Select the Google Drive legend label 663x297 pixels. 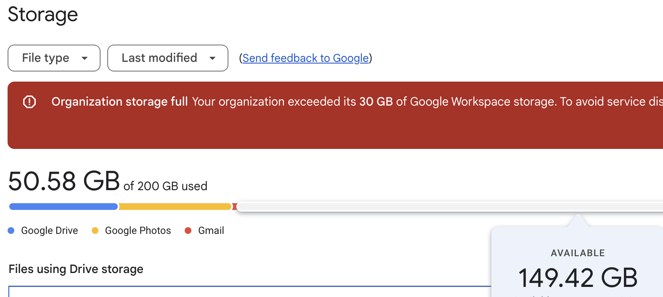click(49, 231)
